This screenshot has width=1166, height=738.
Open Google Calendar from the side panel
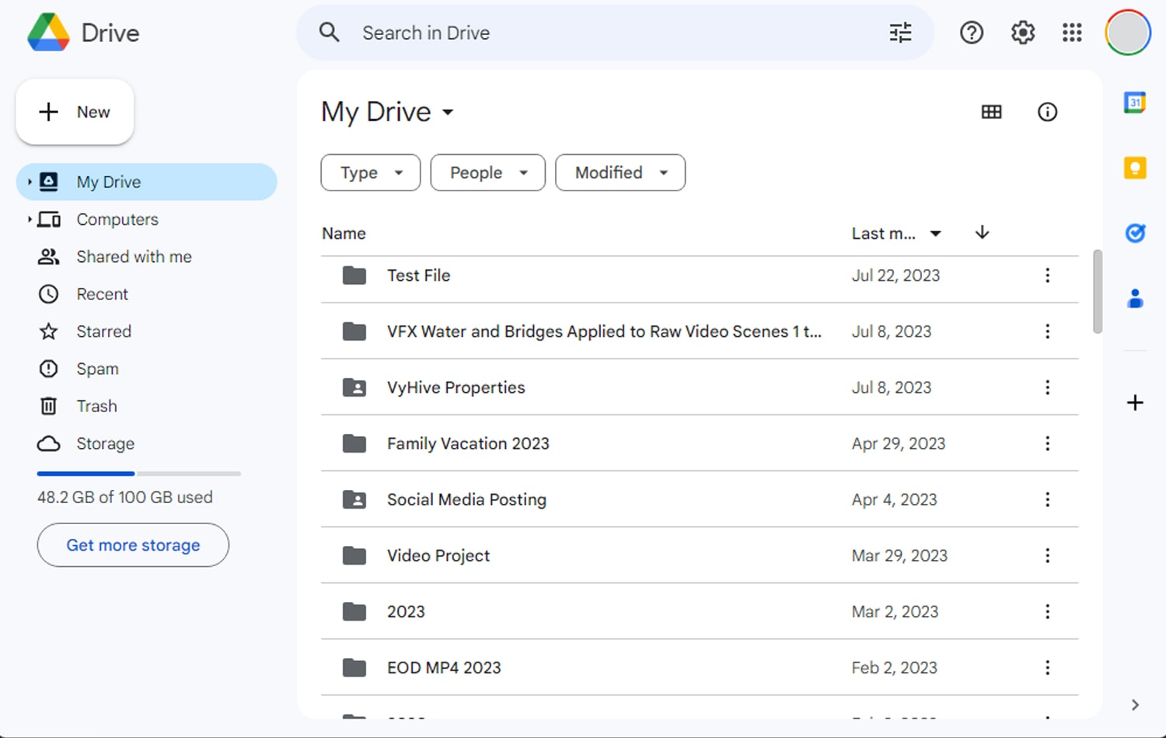pos(1134,102)
